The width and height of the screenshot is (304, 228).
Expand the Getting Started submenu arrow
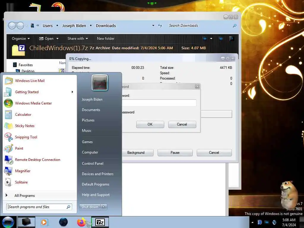tap(72, 92)
